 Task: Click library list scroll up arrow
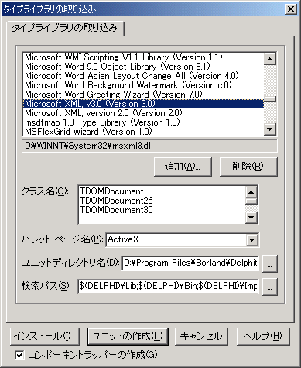point(270,59)
